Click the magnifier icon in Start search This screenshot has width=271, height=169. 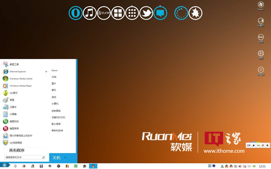tap(43, 157)
